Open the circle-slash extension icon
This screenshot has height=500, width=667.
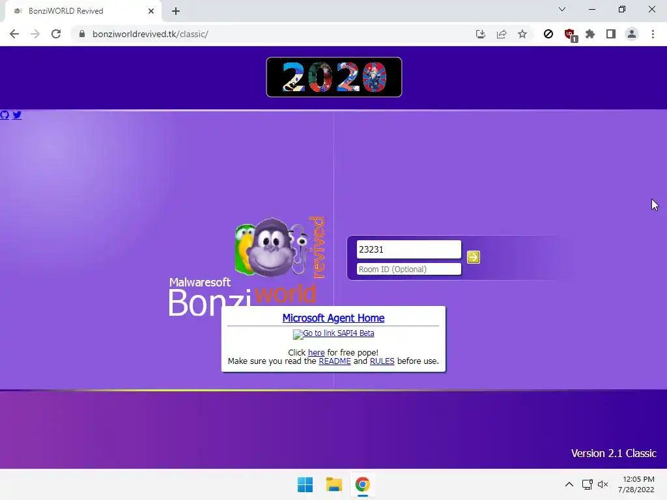point(548,34)
